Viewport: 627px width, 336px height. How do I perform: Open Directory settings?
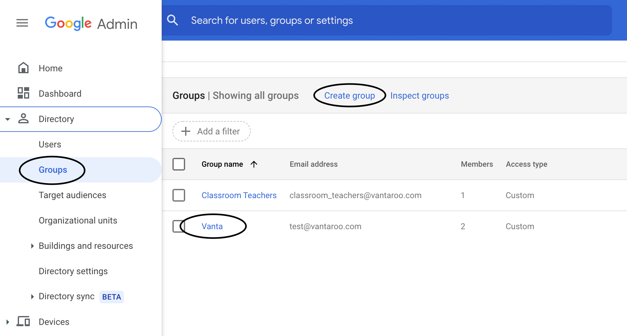pos(73,271)
